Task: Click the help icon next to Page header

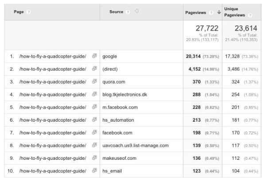Action: tap(29, 12)
